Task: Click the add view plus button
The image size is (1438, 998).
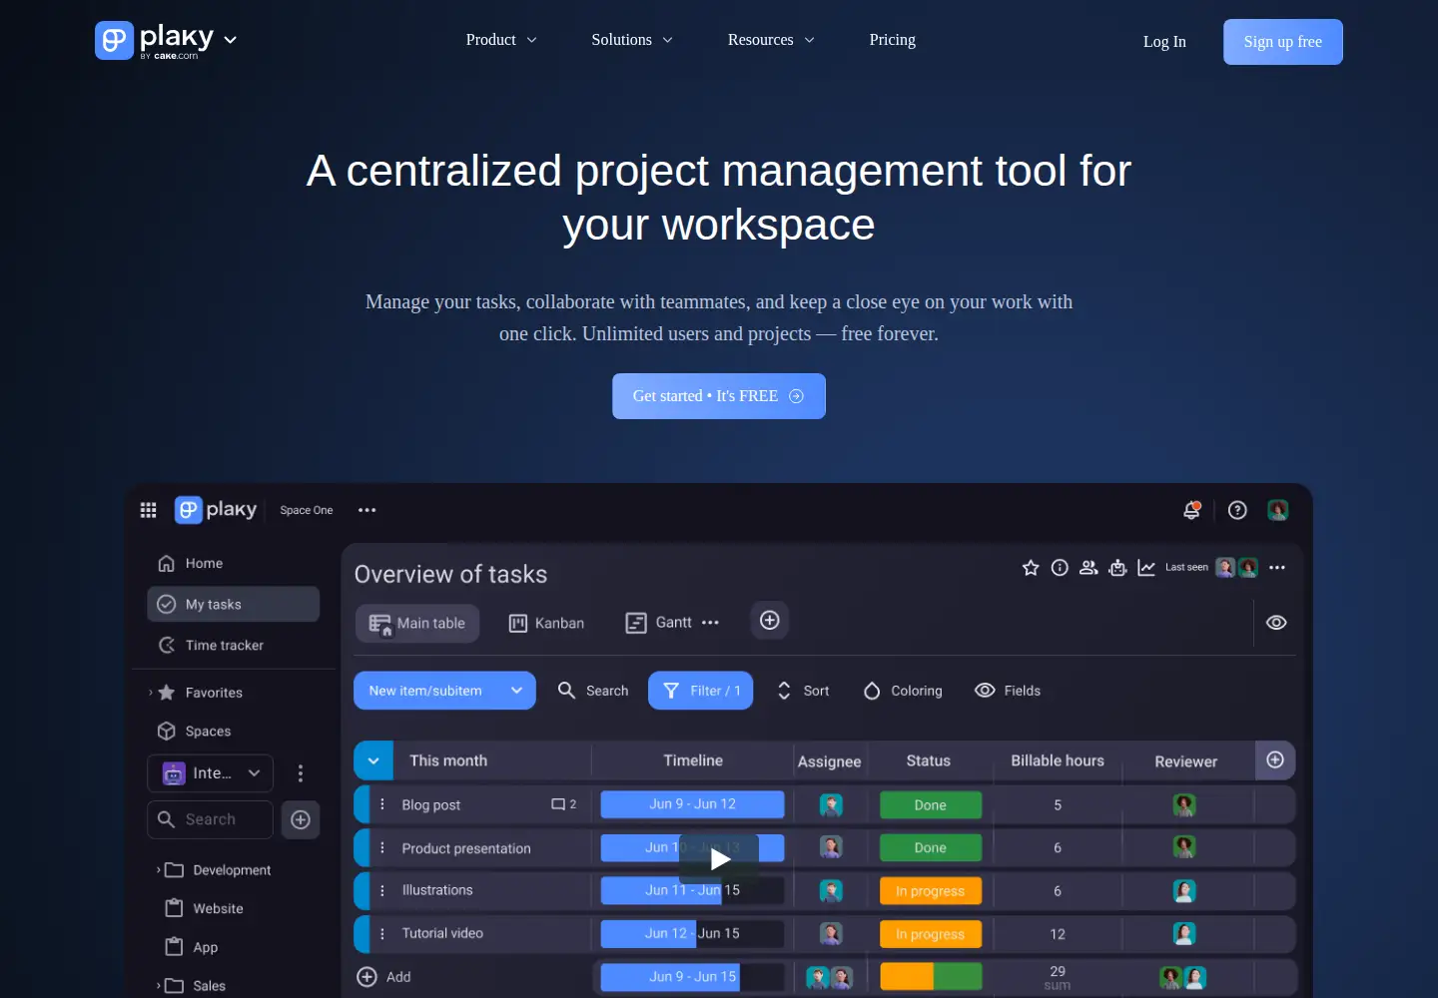Action: [770, 621]
